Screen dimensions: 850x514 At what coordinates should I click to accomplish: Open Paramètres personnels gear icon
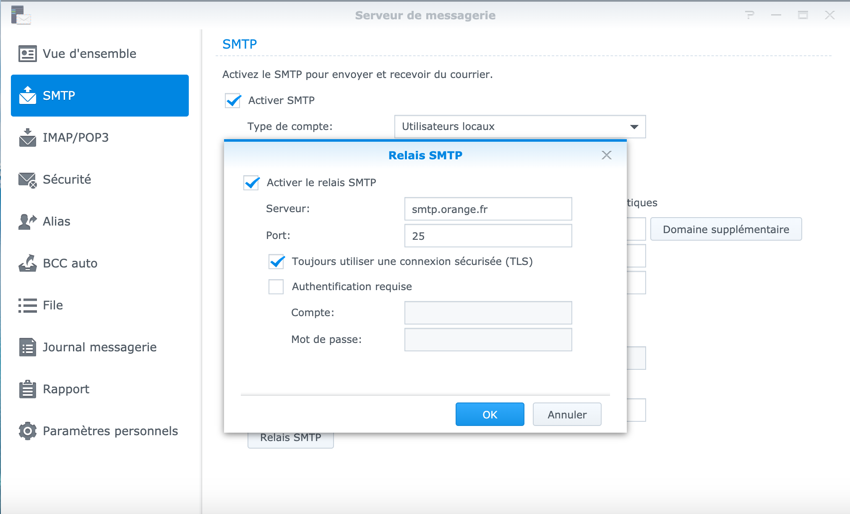coord(28,431)
